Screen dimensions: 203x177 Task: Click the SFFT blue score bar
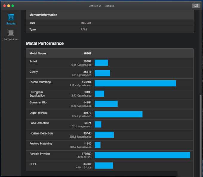[x=104, y=166]
